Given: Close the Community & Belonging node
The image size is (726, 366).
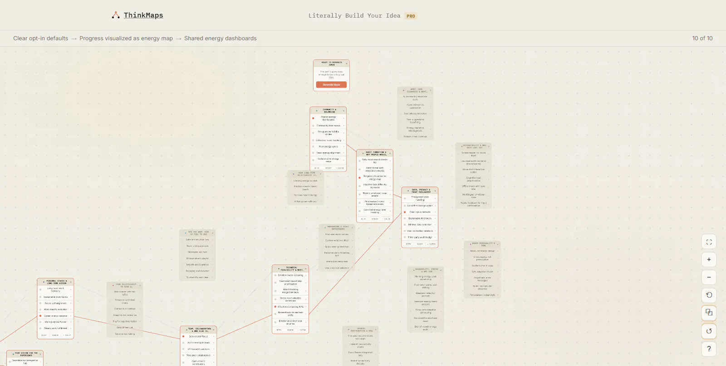Looking at the screenshot, I should 343,111.
